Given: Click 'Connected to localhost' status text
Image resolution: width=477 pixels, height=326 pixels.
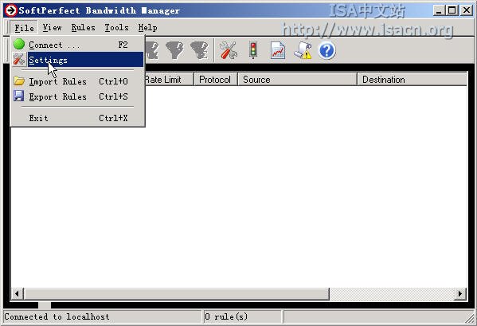Looking at the screenshot, I should (57, 317).
